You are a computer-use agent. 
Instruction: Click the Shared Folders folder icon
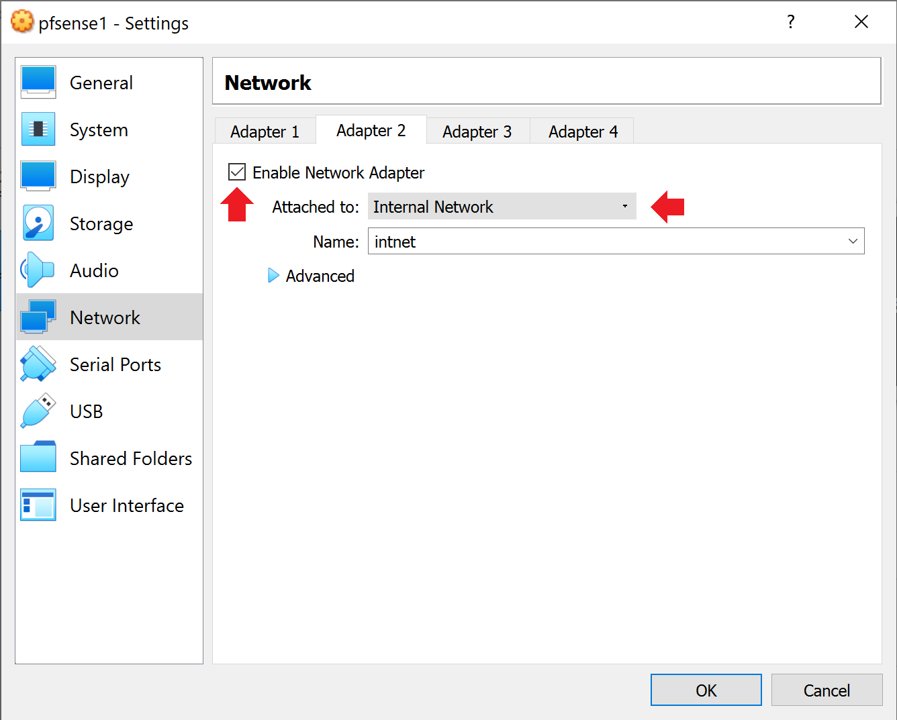[38, 458]
